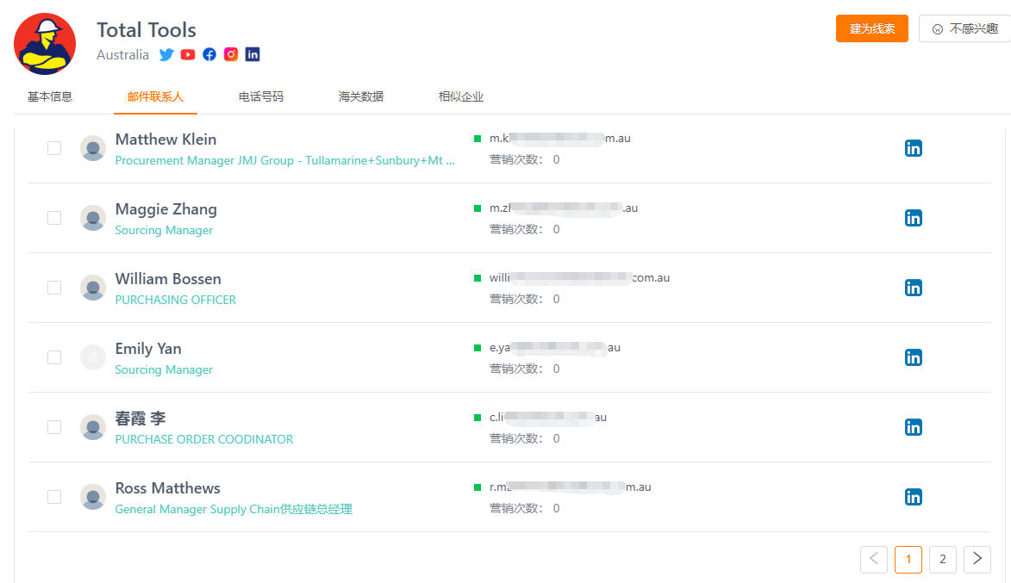Click the William Bossen name
Image resolution: width=1011 pixels, height=583 pixels.
[168, 279]
